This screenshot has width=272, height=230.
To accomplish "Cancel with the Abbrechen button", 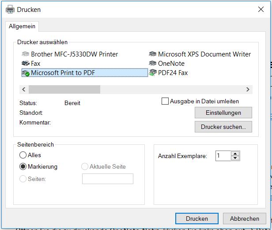I will (245, 219).
